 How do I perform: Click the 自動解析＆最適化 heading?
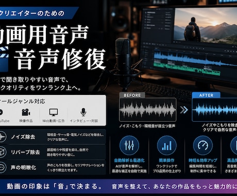129,160
